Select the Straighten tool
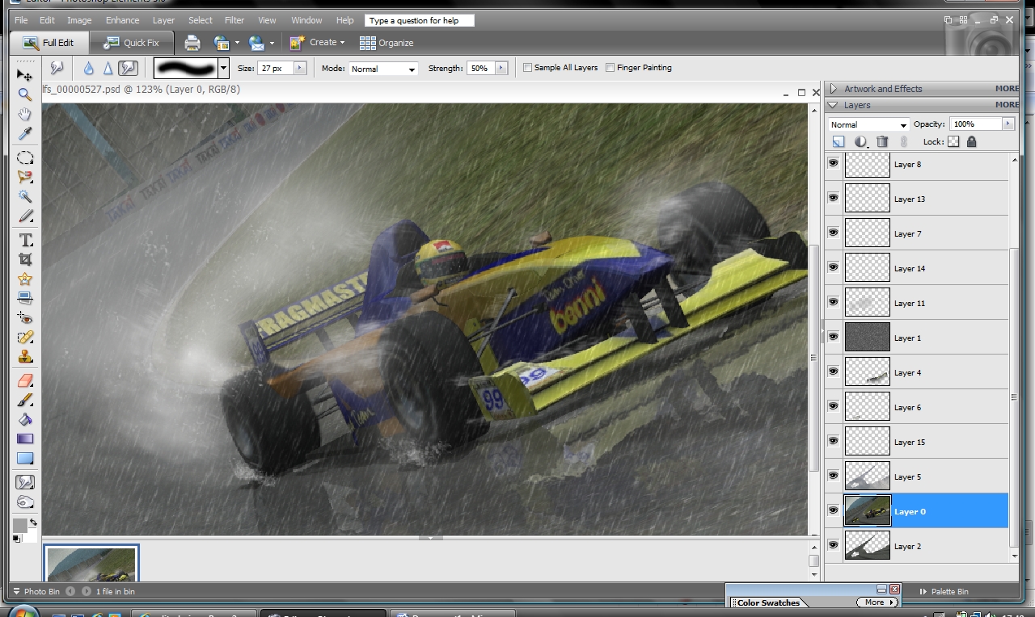Viewport: 1035px width, 617px height. point(25,298)
